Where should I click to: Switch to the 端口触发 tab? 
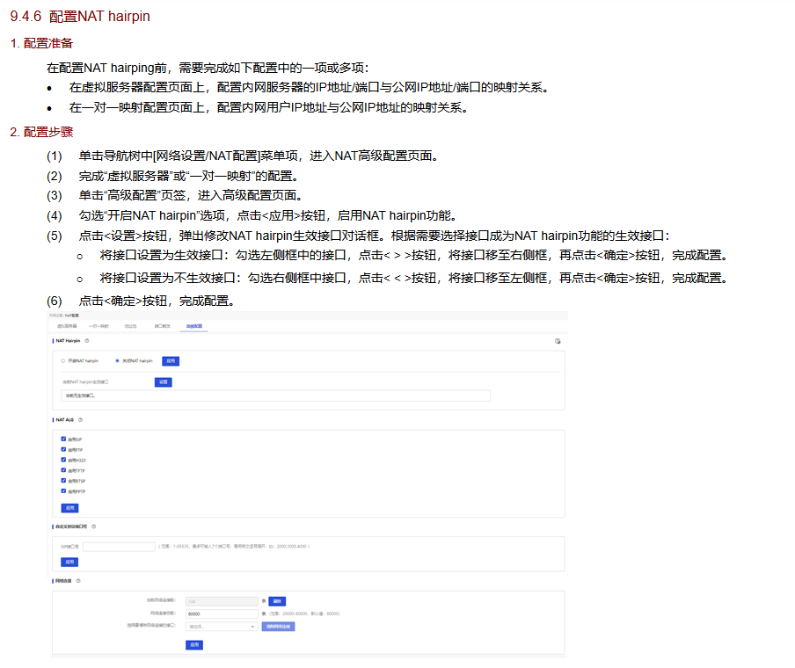tap(162, 326)
